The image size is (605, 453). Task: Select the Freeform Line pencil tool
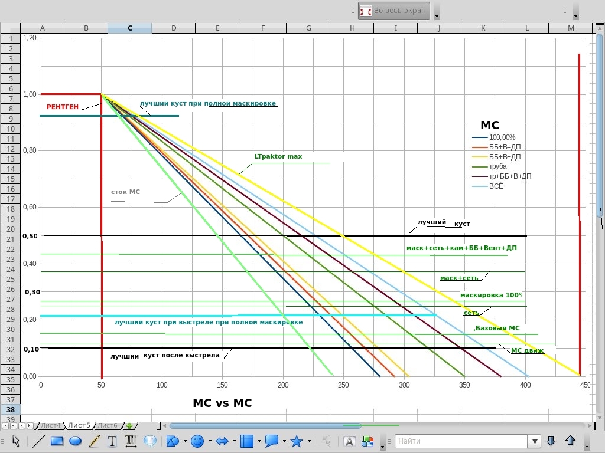coord(94,441)
